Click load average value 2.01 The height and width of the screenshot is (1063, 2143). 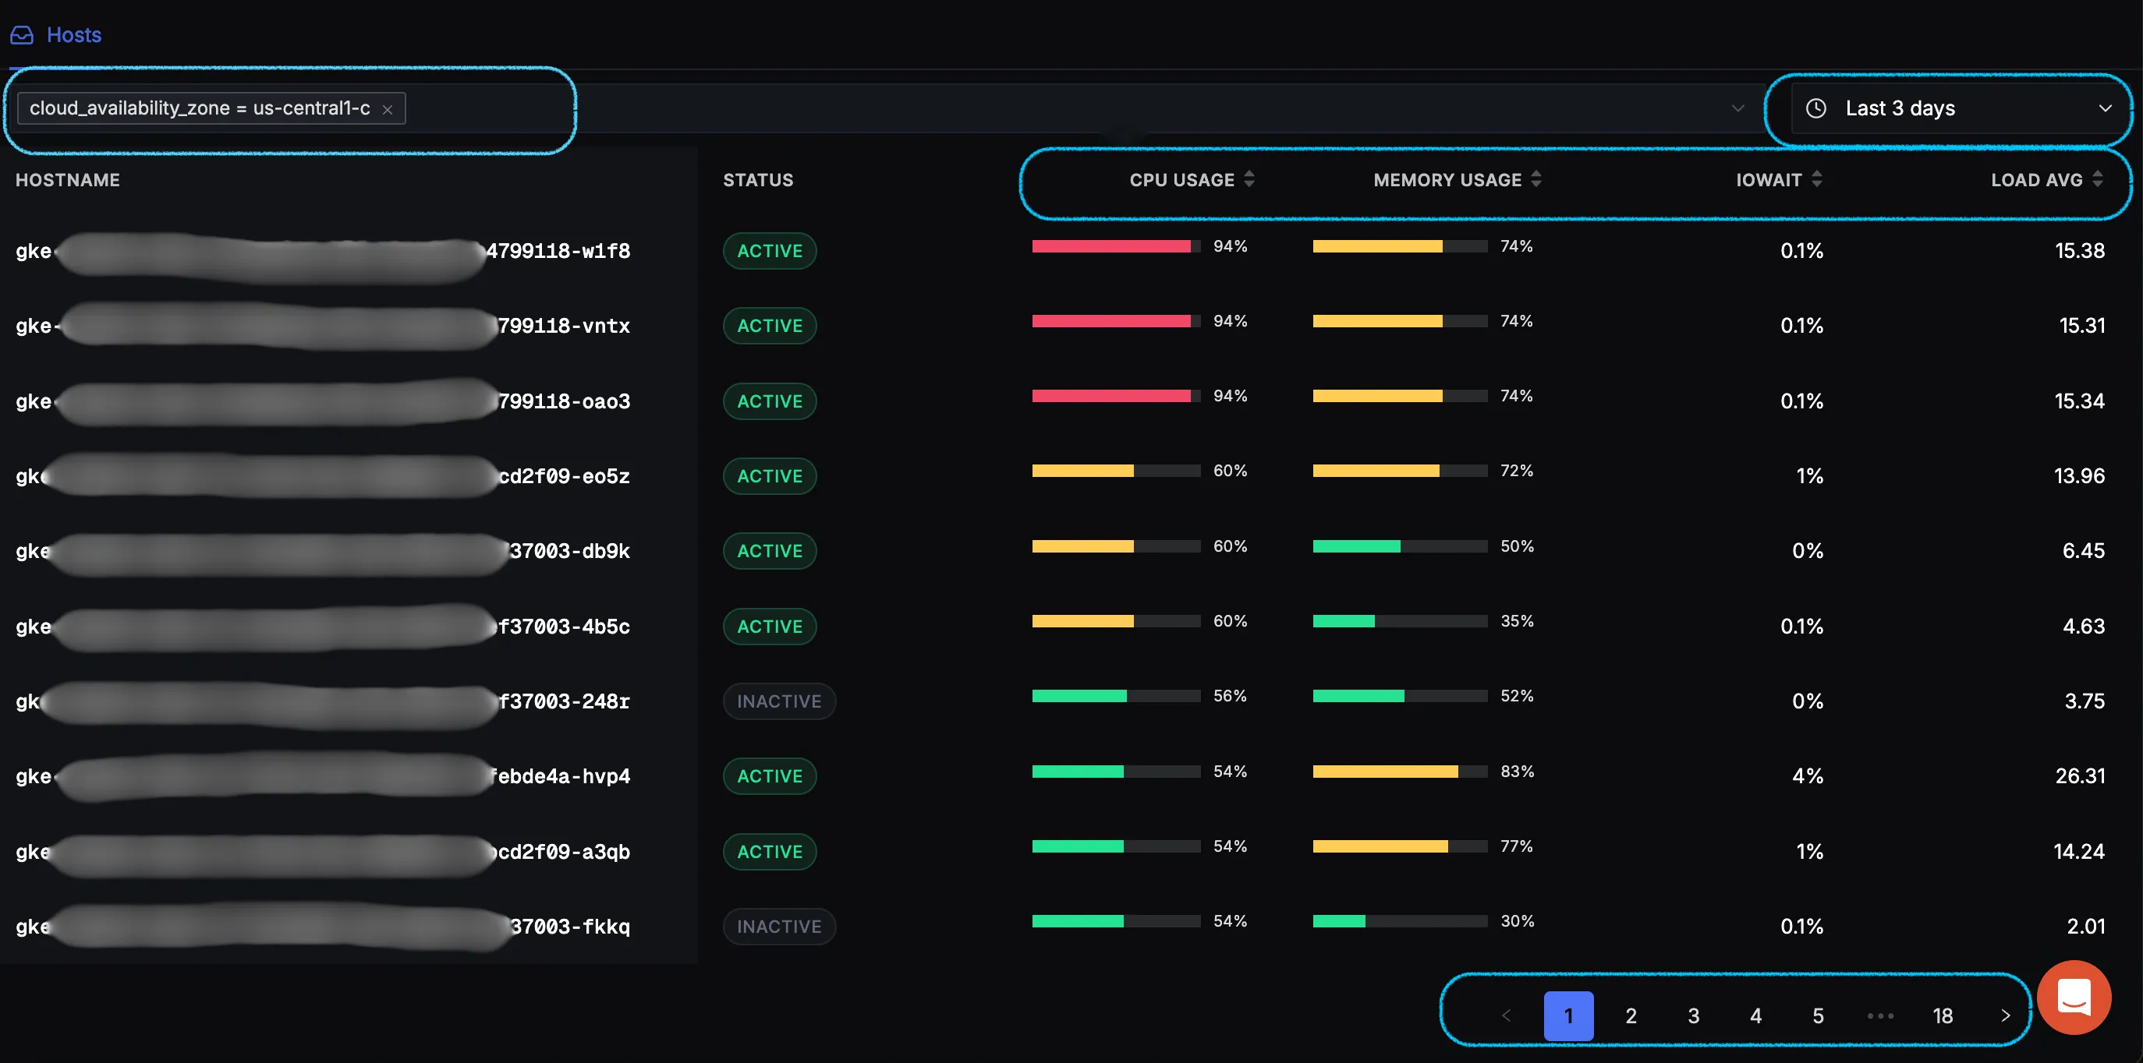2085,927
